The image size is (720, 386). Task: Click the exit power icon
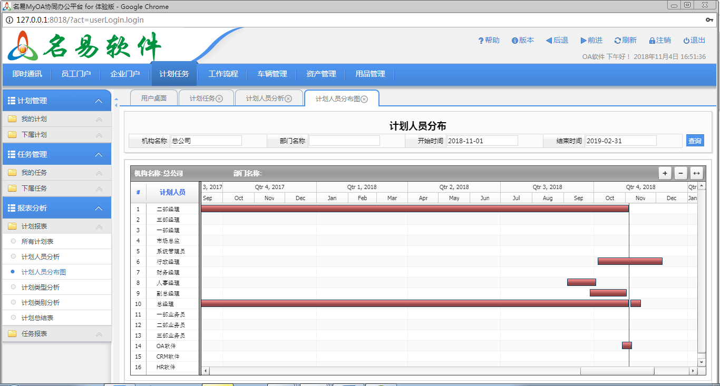tap(686, 41)
